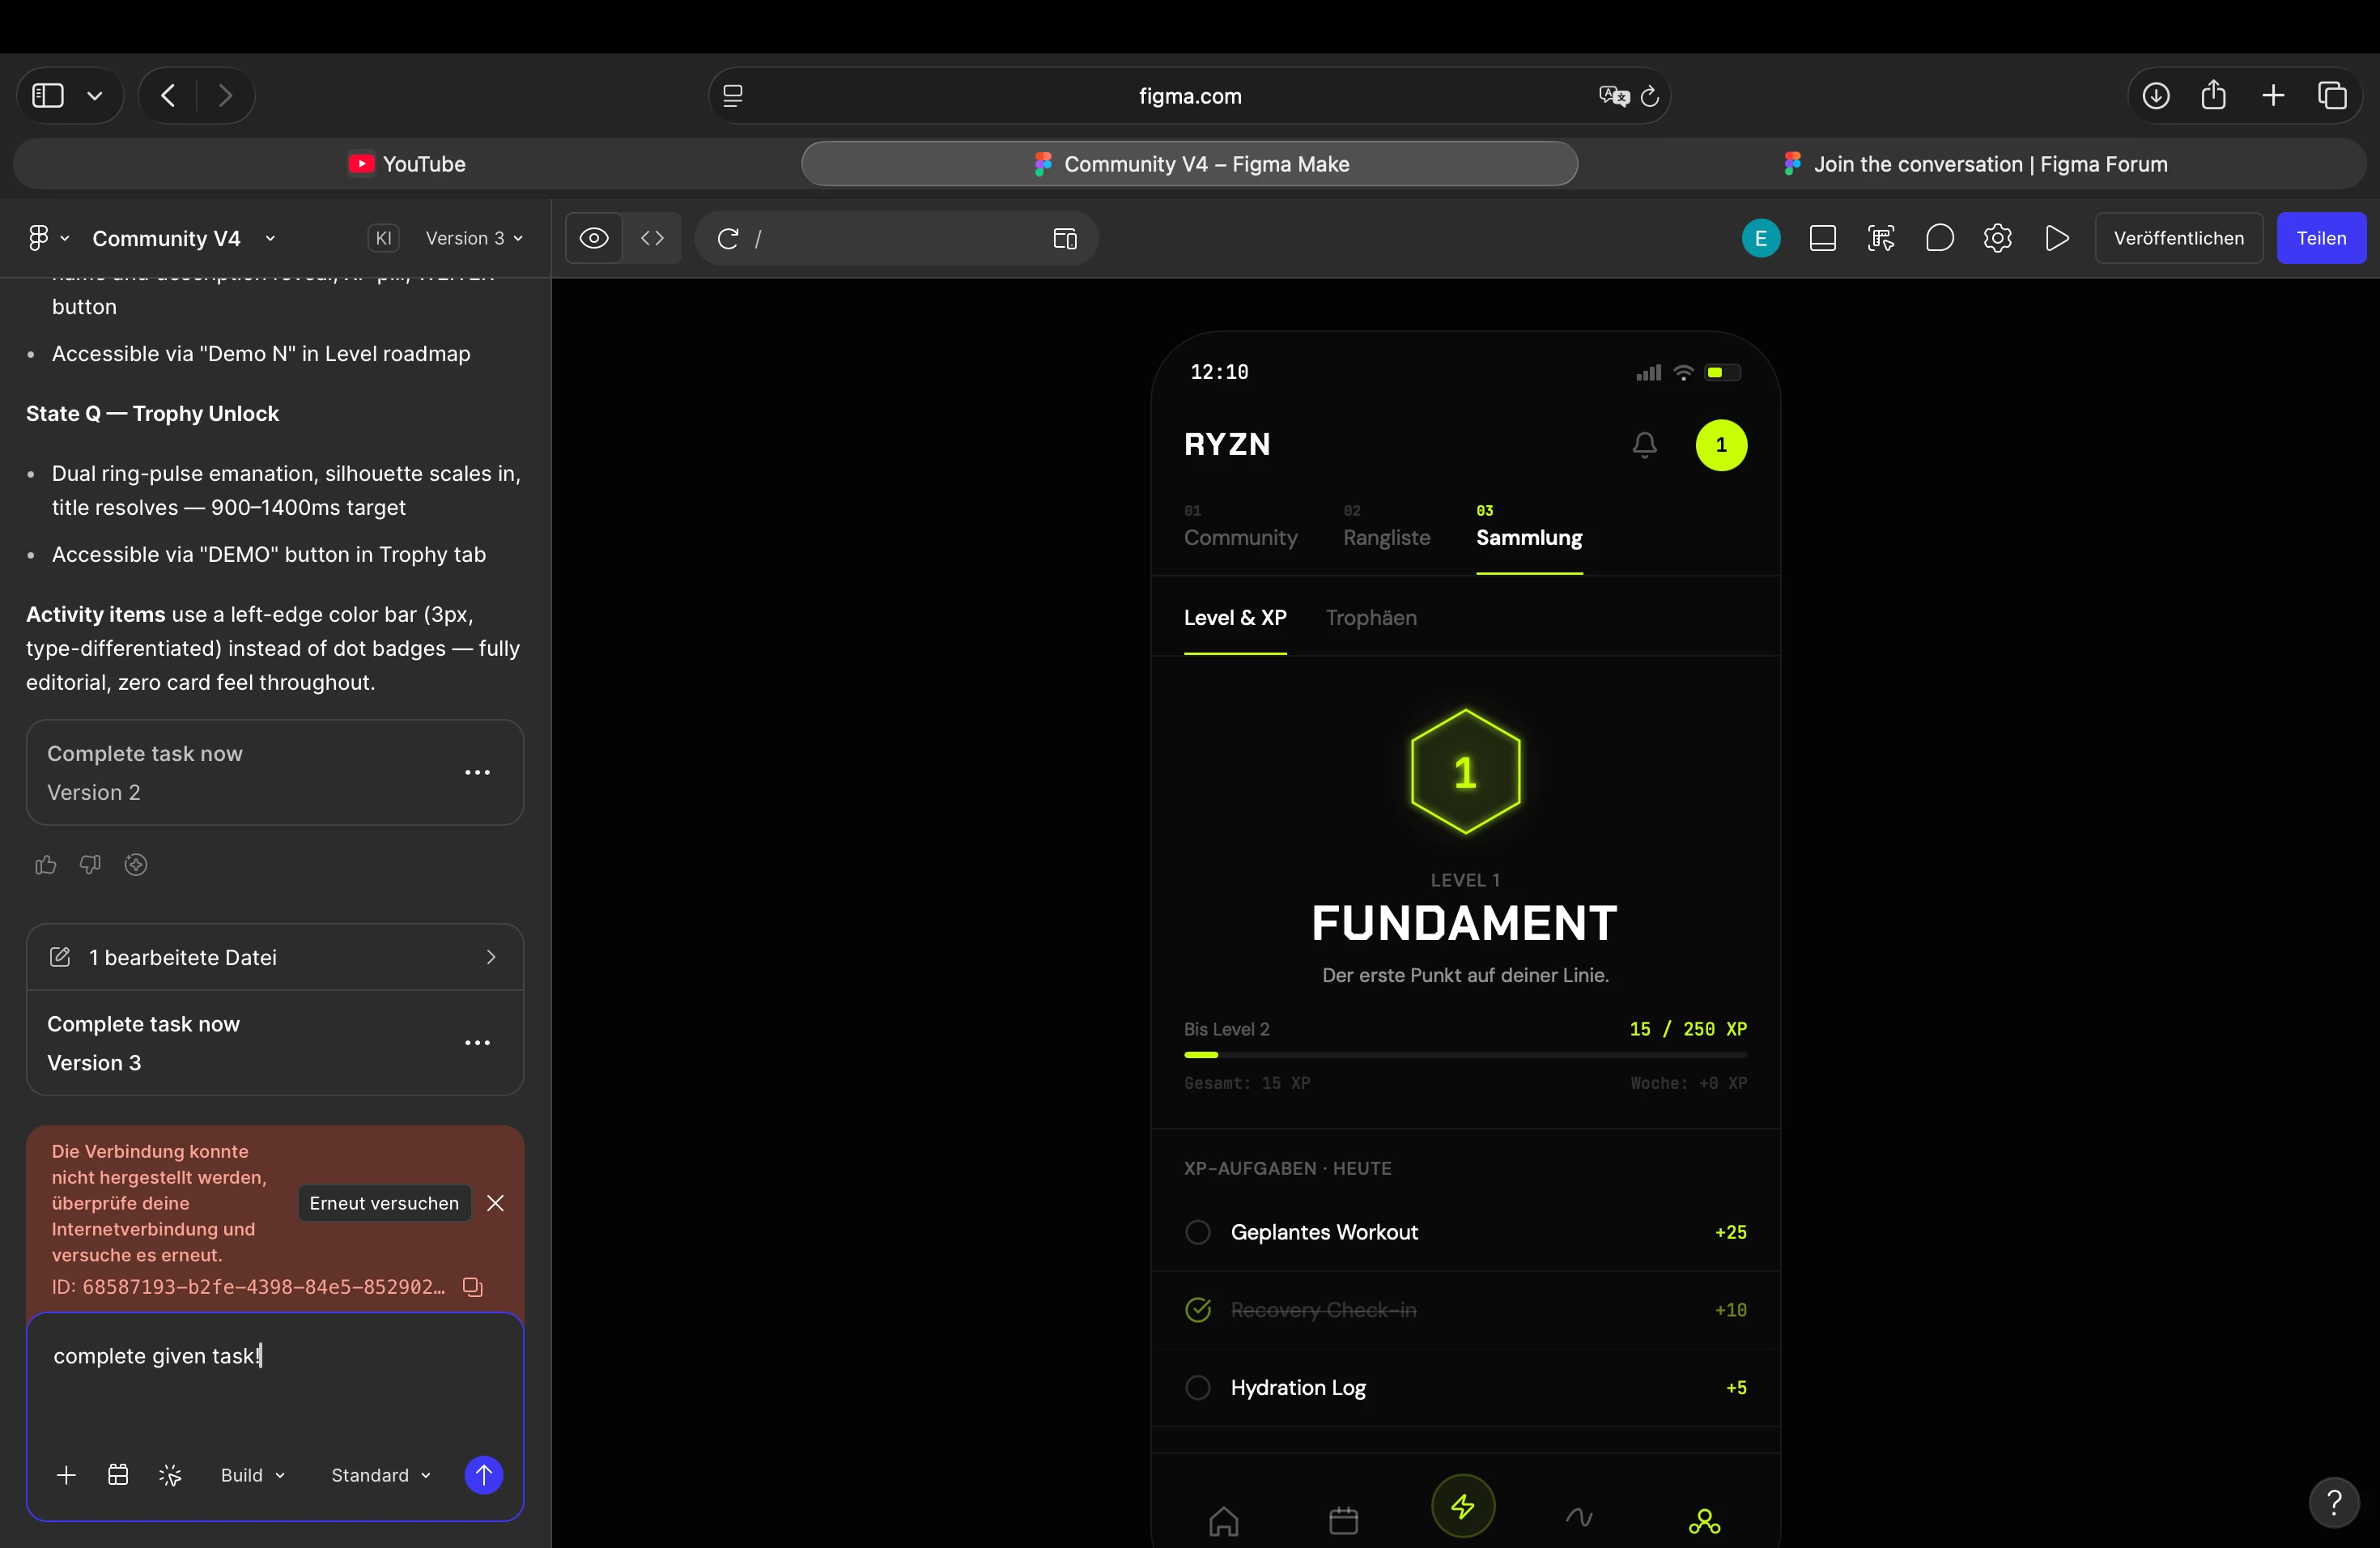Select the Level & XP sub-tab

coord(1235,618)
